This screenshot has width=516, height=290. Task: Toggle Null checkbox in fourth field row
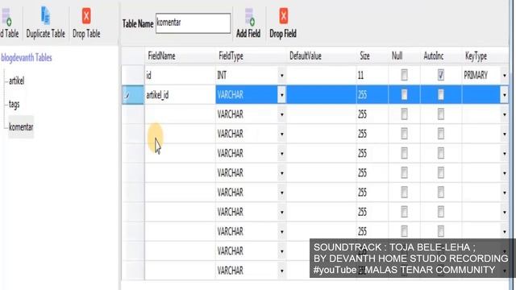404,134
